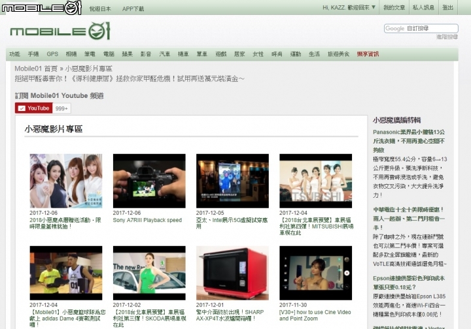Open the adidas basketball video thumbnail
The width and height of the screenshot is (471, 329).
click(66, 273)
